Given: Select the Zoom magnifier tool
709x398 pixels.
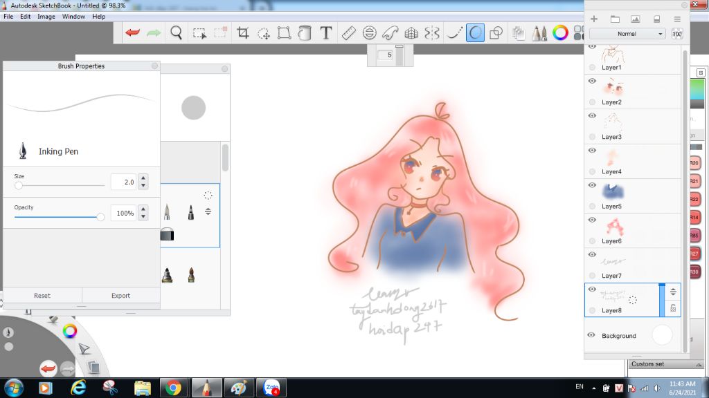Looking at the screenshot, I should click(177, 32).
